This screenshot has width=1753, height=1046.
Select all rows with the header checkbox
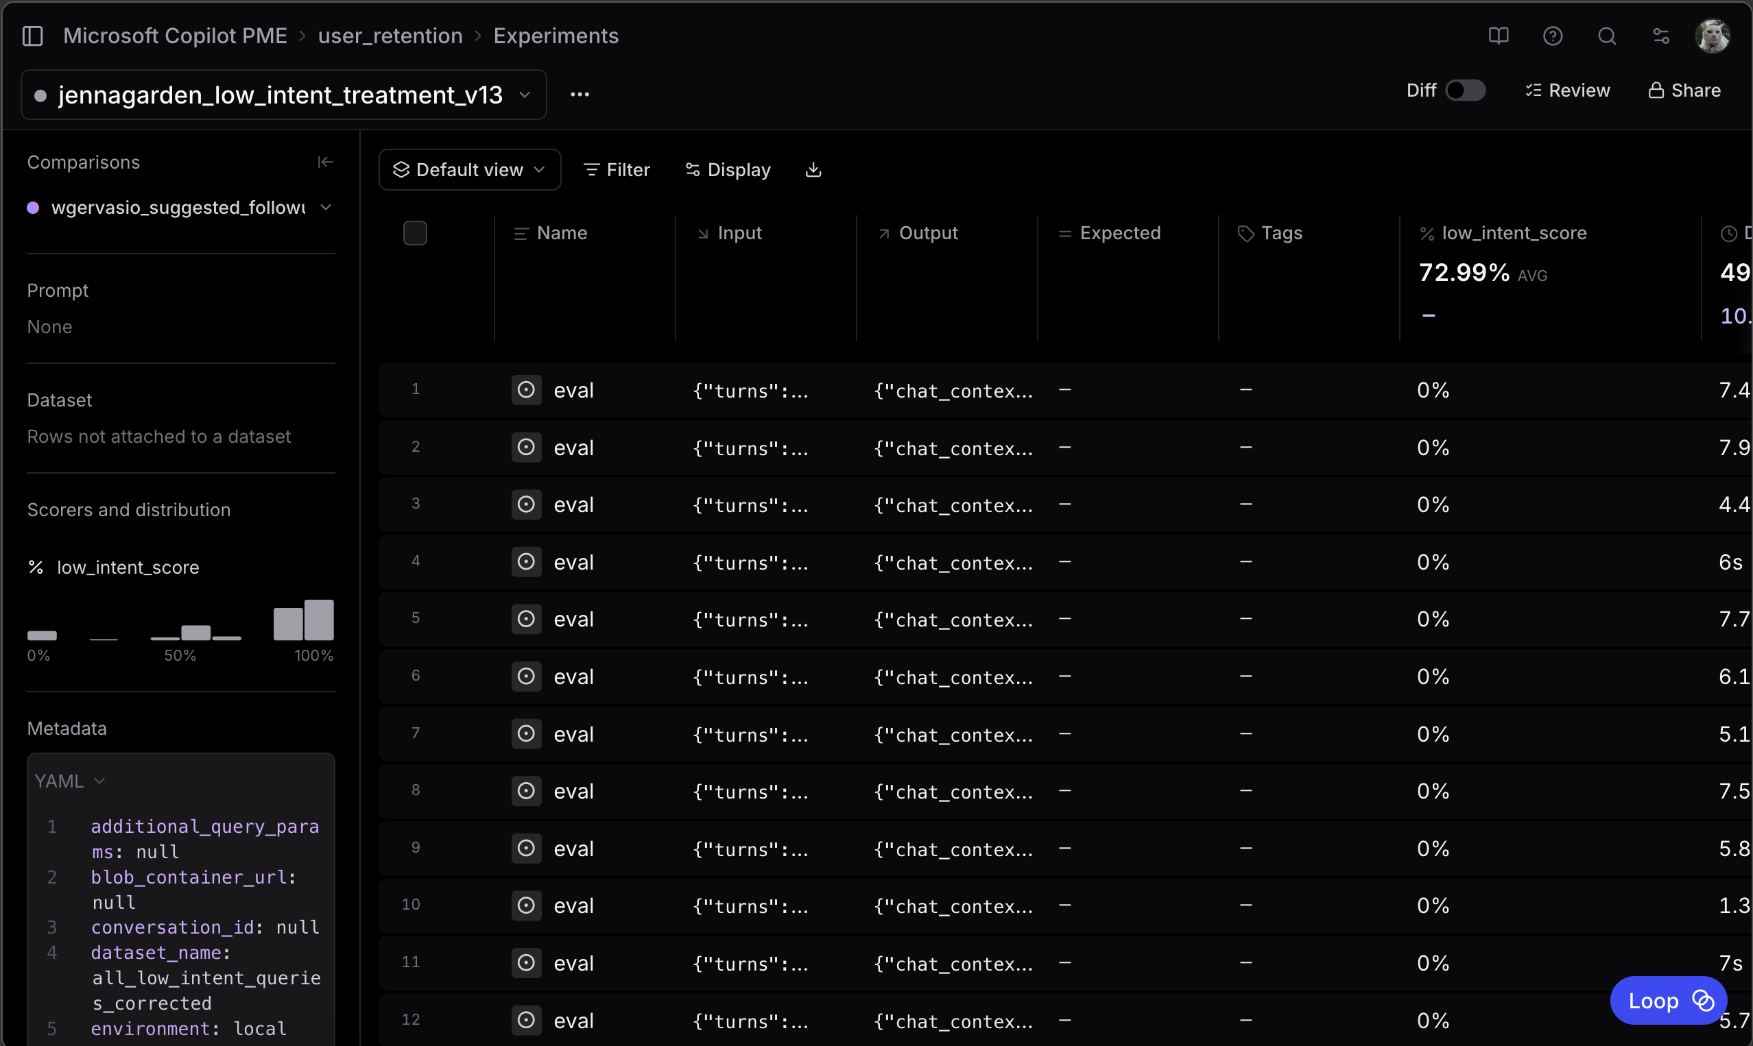tap(416, 232)
